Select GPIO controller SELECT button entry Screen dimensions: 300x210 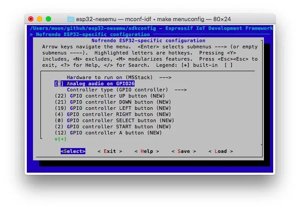[x=114, y=120]
